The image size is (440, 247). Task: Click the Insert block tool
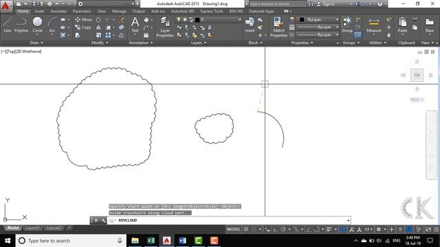coord(250,25)
